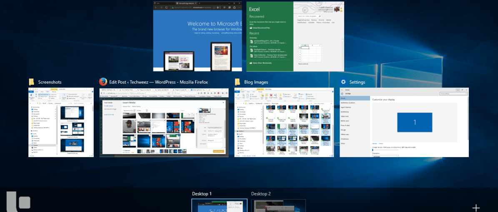Click the 'Settings' window title text
This screenshot has height=212, width=498.
click(x=357, y=82)
